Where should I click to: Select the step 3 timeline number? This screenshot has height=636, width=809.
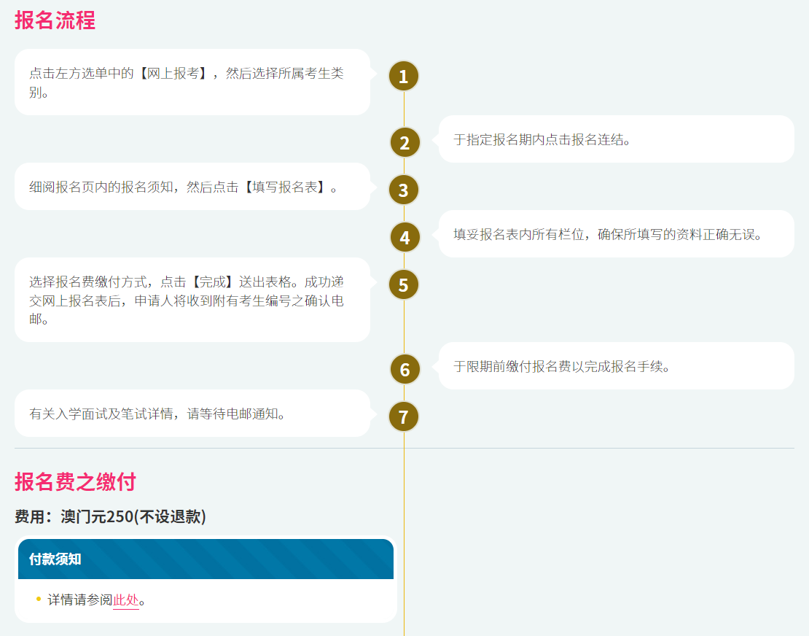[x=404, y=190]
